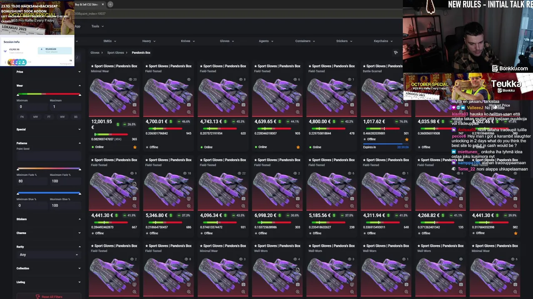This screenshot has height=299, width=533.
Task: Open the Agents category menu
Action: pos(266,41)
